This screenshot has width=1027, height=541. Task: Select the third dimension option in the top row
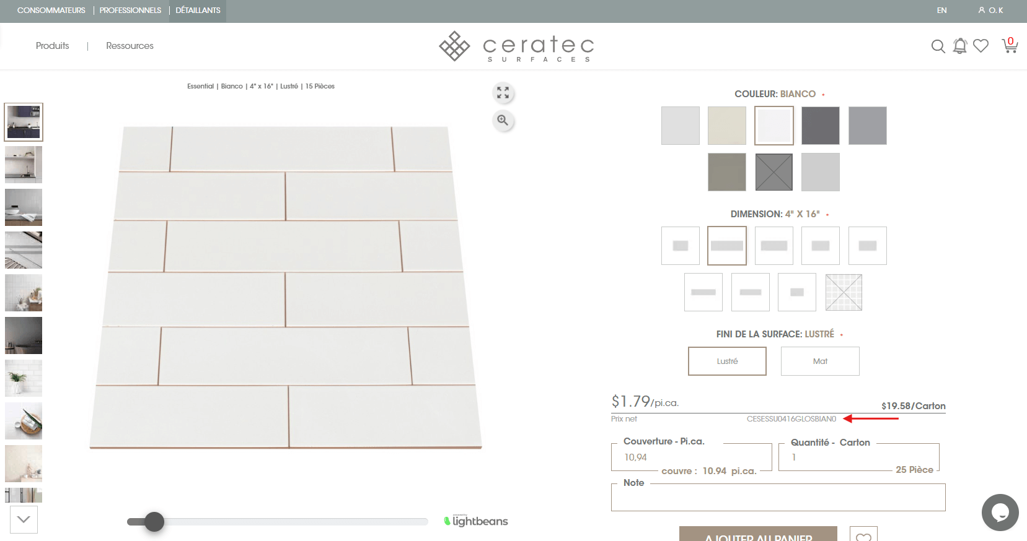774,246
